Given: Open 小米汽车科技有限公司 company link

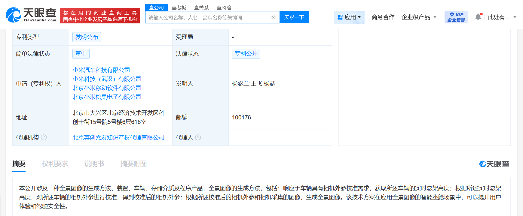Looking at the screenshot, I should point(101,70).
